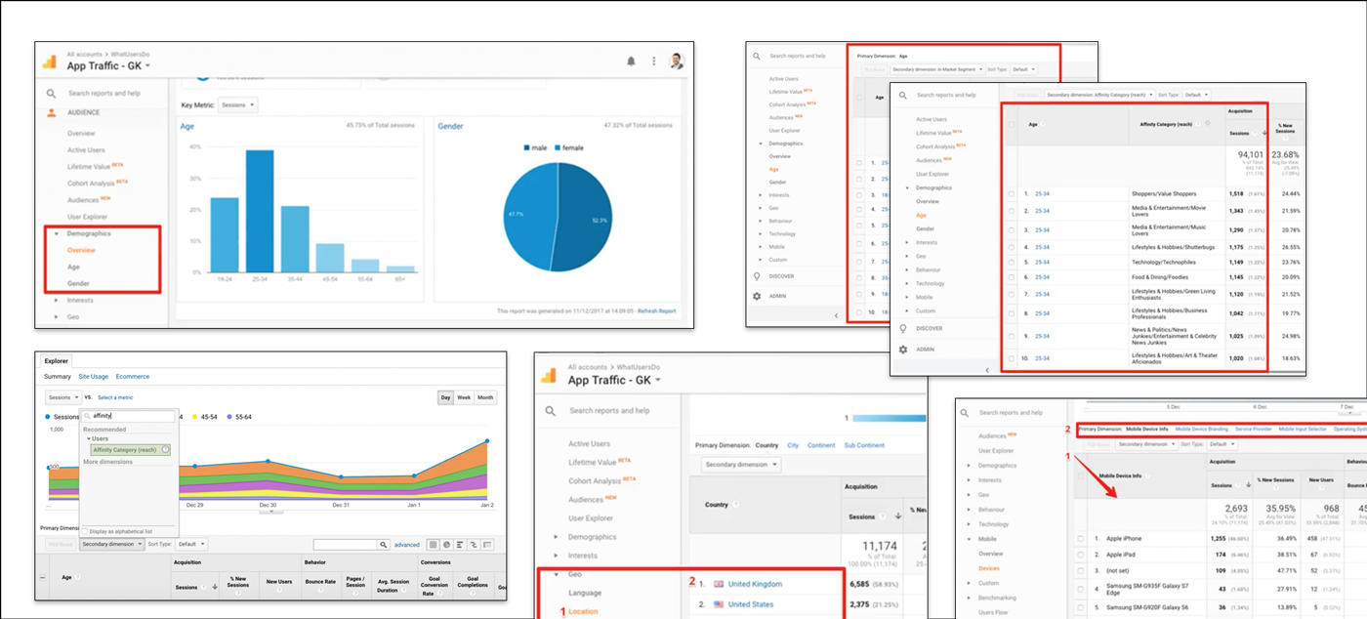Tick the checkbox for the Apple iPad row

1080,554
